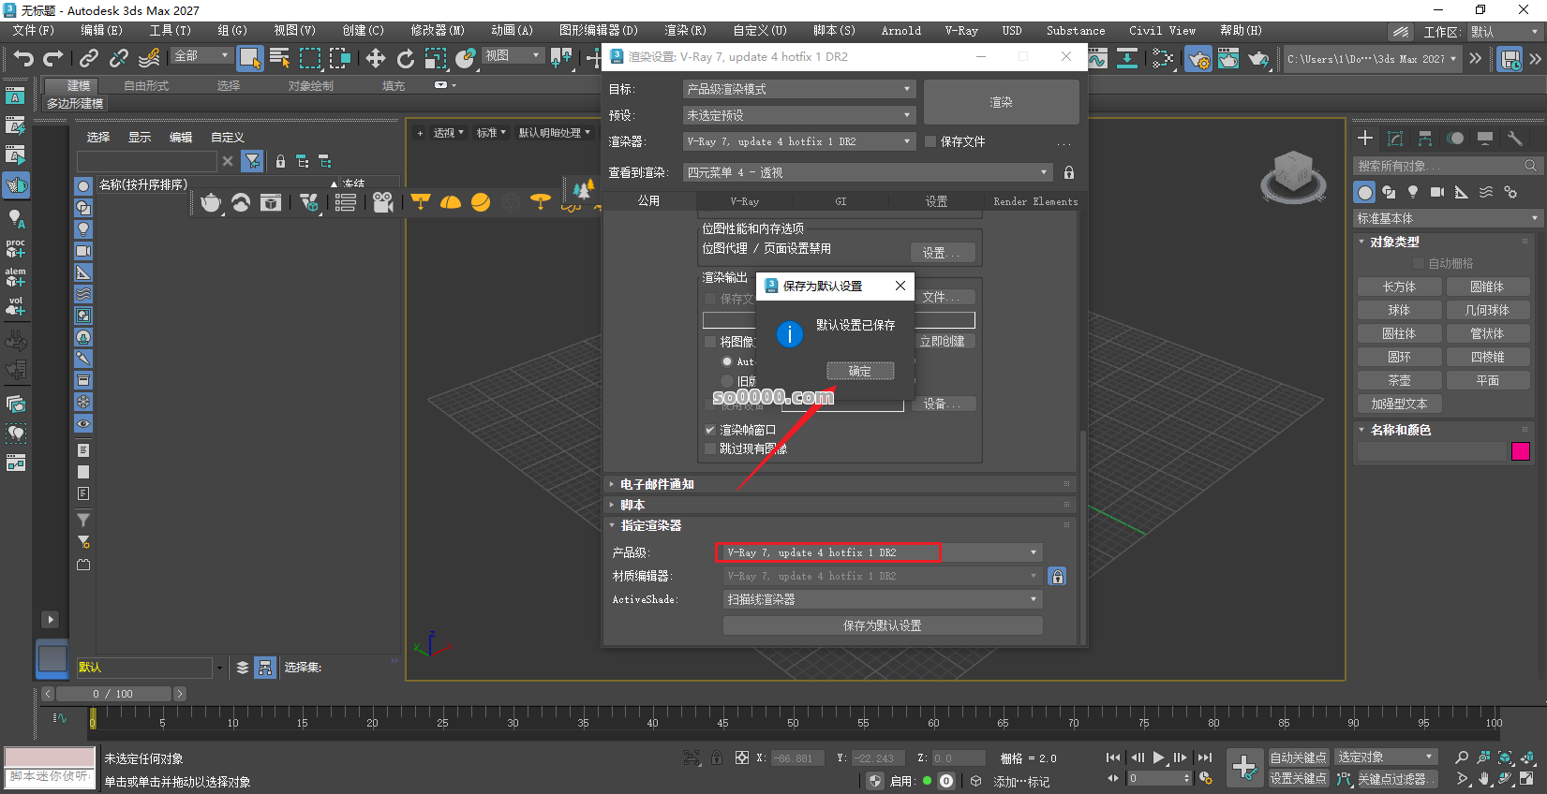Click the time slider showing 0 / 100
Viewport: 1547px width, 794px height.
(113, 694)
